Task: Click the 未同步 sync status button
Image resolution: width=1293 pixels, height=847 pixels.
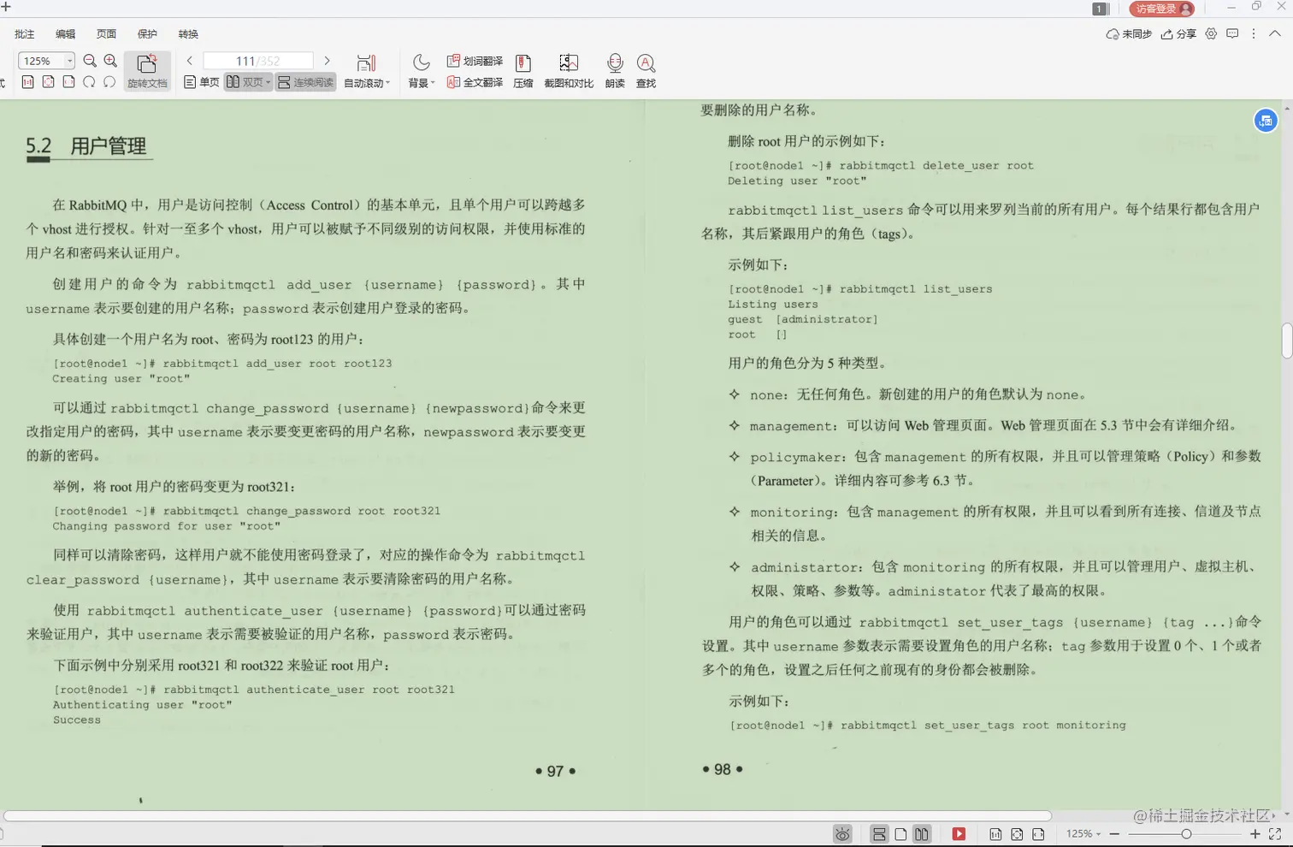Action: click(1129, 34)
